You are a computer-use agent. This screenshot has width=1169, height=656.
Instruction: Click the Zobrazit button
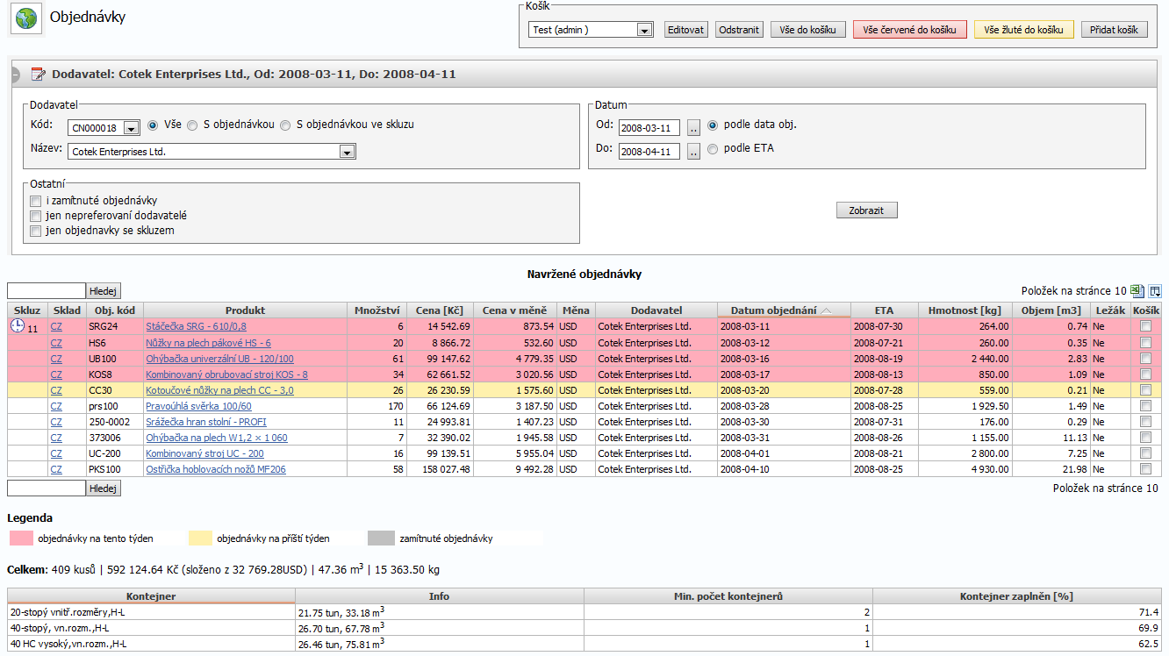pos(866,210)
